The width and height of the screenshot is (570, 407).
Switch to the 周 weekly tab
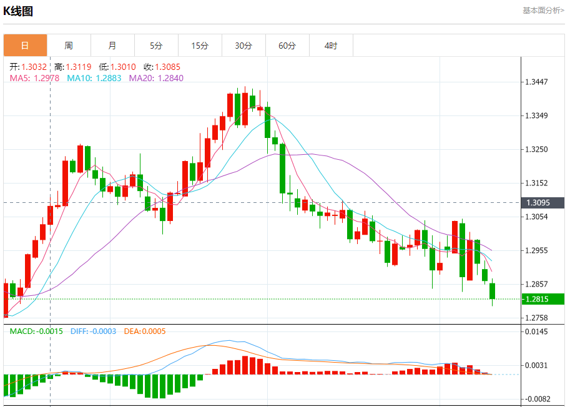[69, 46]
